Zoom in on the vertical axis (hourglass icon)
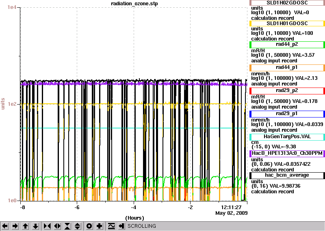Image resolution: width=325 pixels, height=231 pixels. click(x=67, y=226)
